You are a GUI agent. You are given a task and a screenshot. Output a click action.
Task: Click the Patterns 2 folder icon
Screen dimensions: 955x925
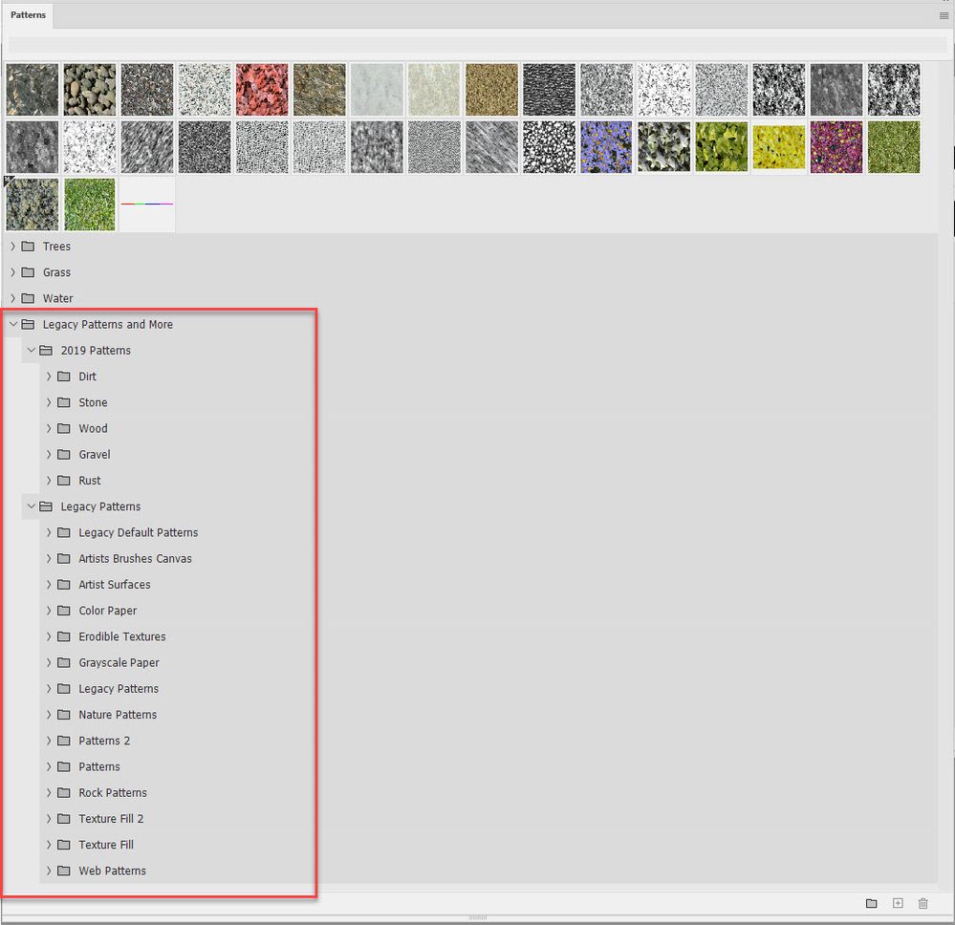coord(64,741)
